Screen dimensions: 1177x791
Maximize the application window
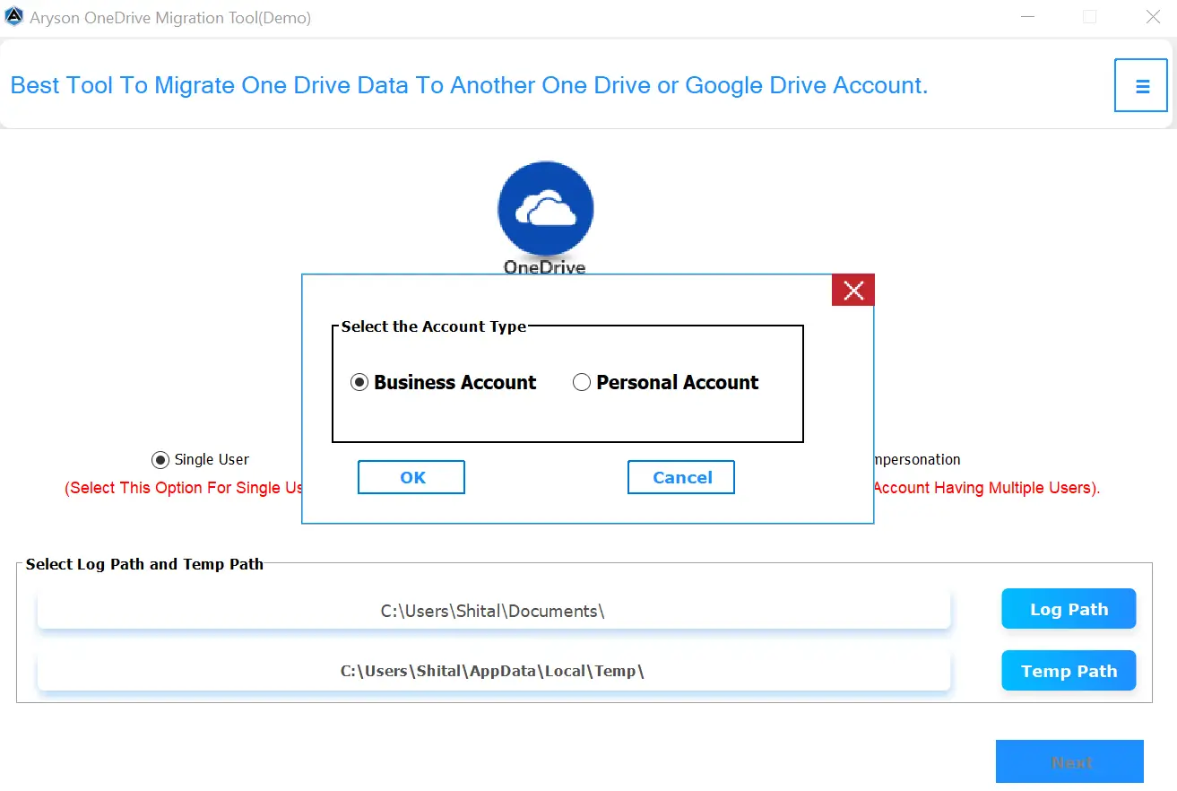pos(1089,16)
